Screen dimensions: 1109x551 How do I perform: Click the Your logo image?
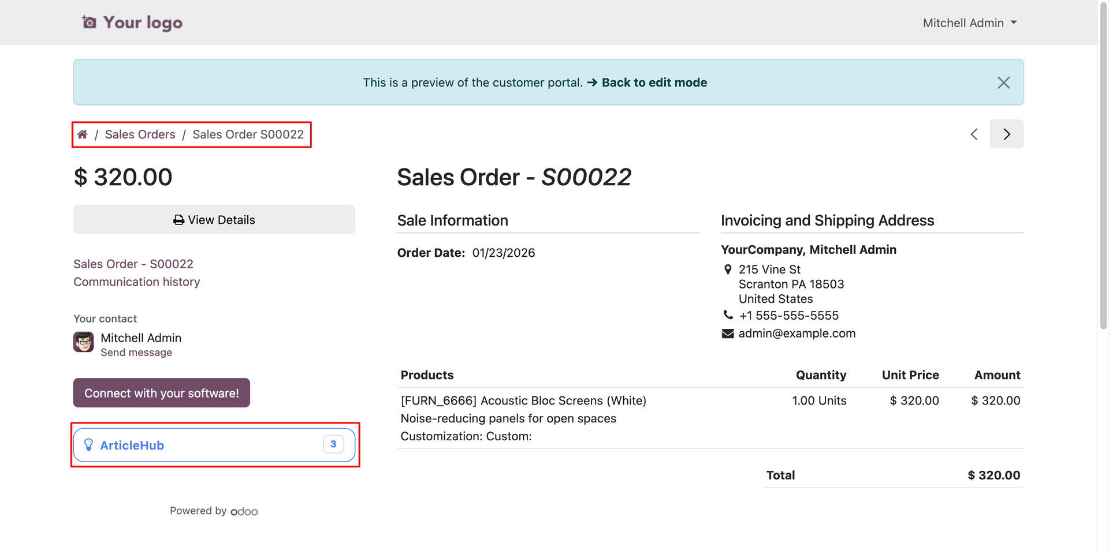[x=132, y=23]
